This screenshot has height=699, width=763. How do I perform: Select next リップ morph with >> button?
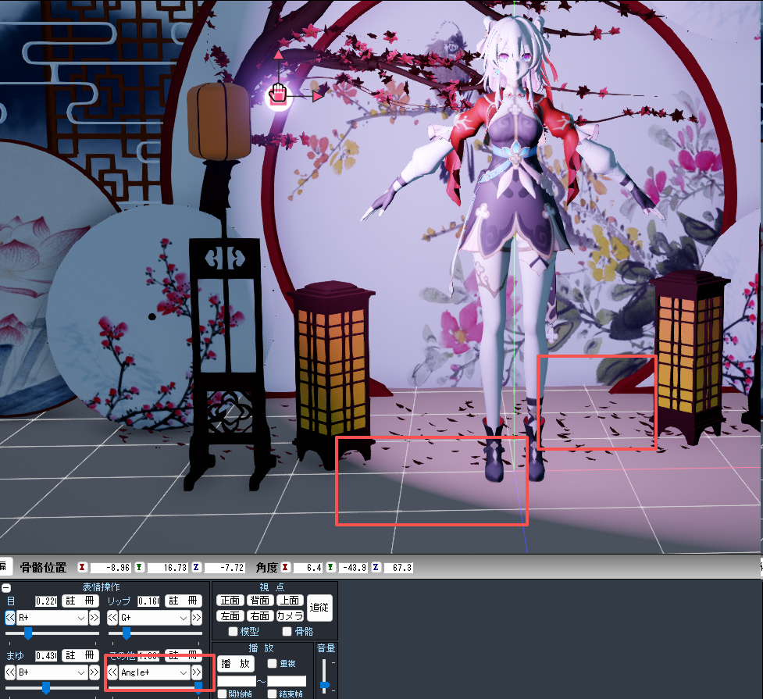tap(197, 618)
